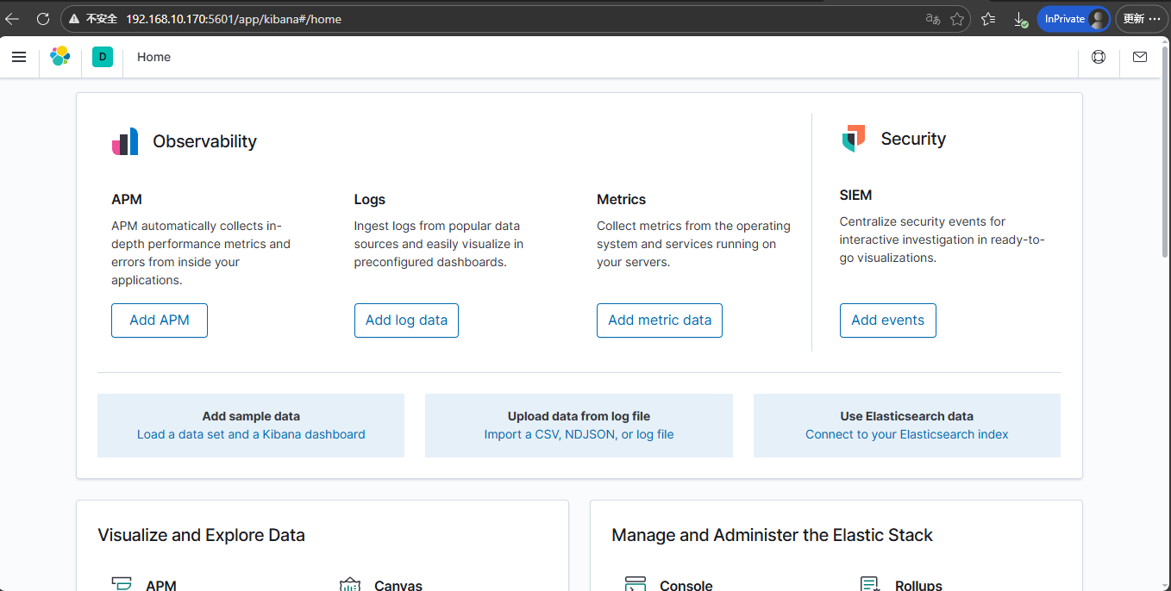Click Upload data from log file title
Viewport: 1171px width, 591px height.
tap(579, 416)
